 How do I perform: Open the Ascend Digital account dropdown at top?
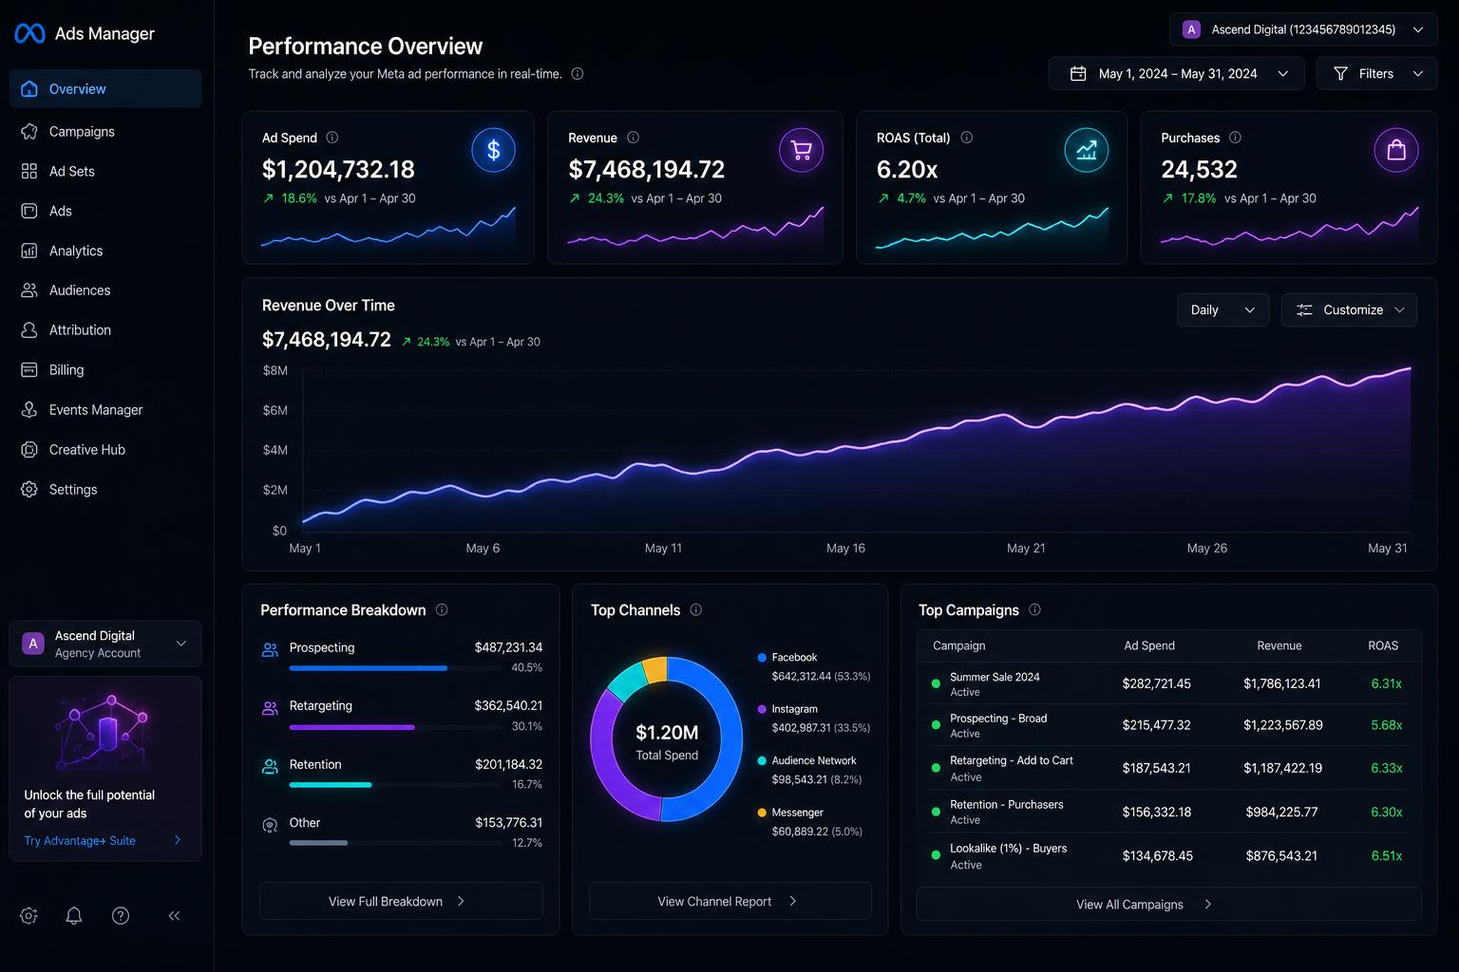coord(1303,29)
